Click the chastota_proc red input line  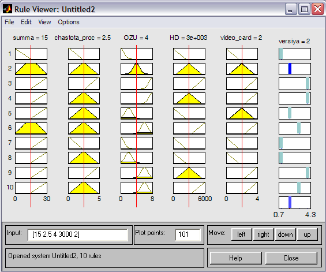[x=84, y=126]
